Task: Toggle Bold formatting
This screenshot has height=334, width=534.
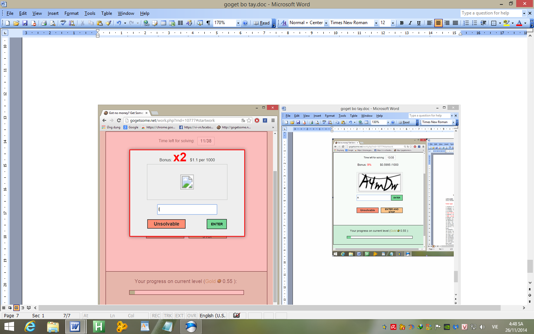Action: click(x=402, y=23)
